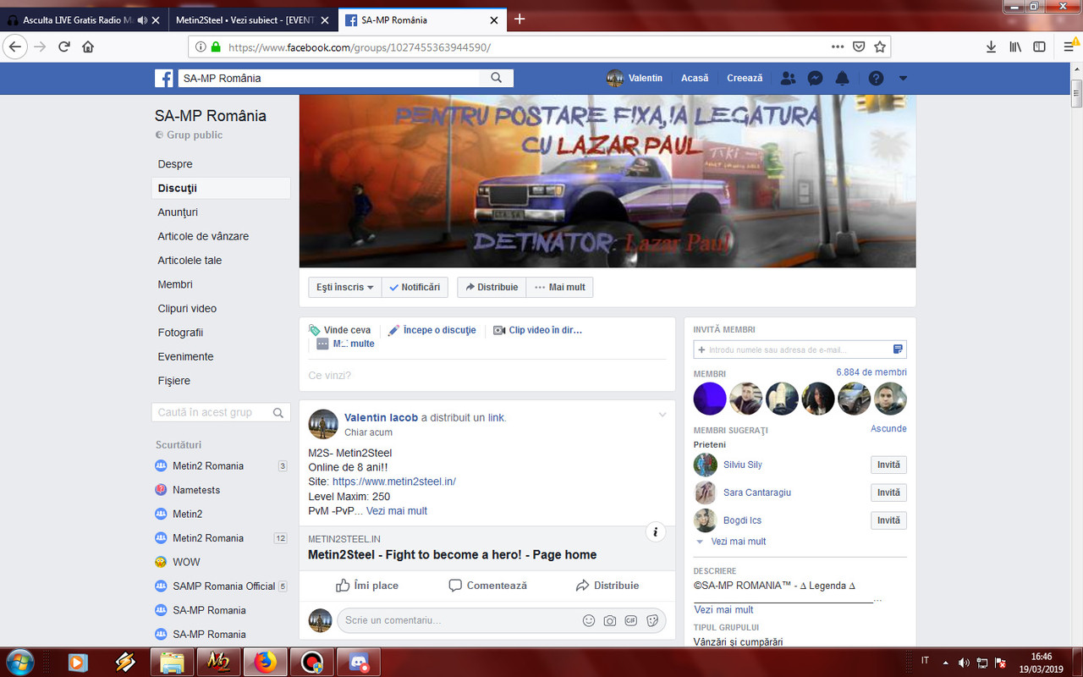Open the Membri section in group sidebar

[174, 284]
